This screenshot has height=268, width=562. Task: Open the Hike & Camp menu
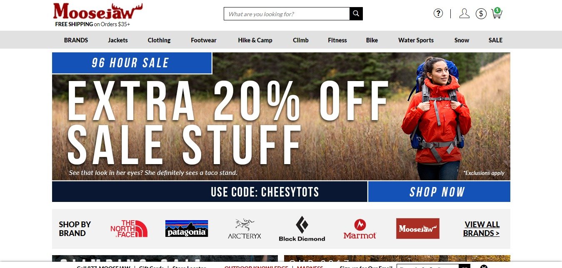point(255,40)
